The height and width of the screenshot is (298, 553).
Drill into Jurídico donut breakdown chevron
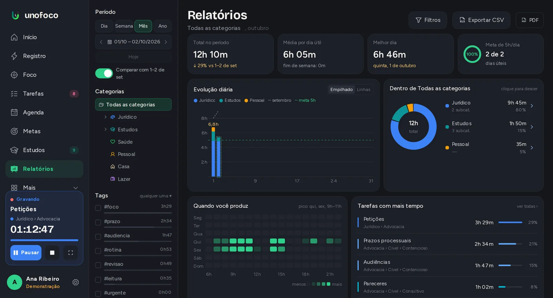point(532,106)
